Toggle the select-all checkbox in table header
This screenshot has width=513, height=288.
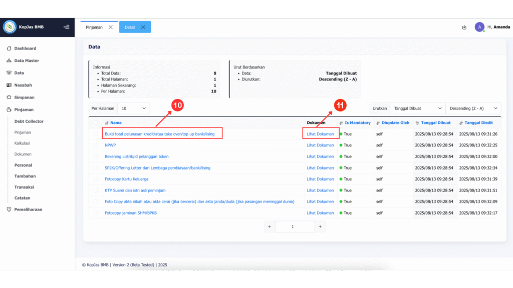coord(96,122)
